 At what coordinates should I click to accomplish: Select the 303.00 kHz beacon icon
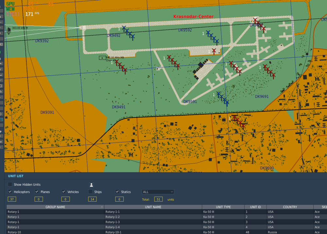tap(9, 31)
